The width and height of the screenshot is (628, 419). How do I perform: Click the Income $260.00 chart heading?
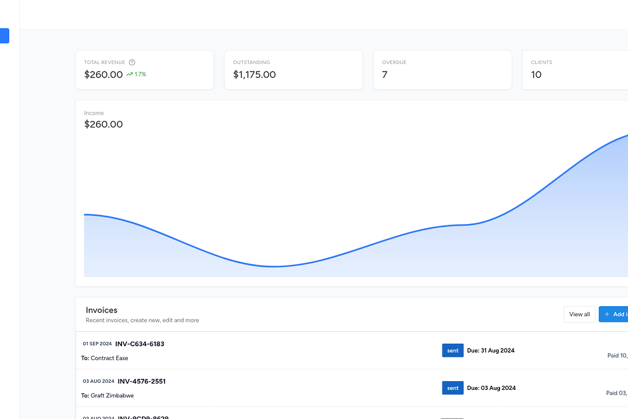tap(104, 124)
